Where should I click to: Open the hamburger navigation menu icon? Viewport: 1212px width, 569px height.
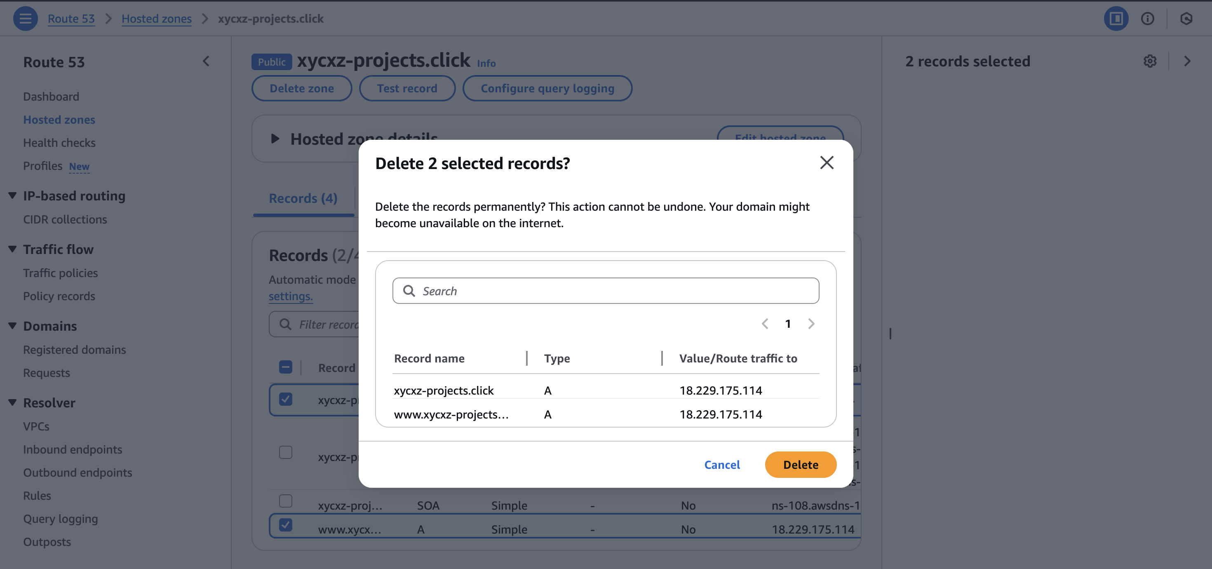(x=26, y=19)
